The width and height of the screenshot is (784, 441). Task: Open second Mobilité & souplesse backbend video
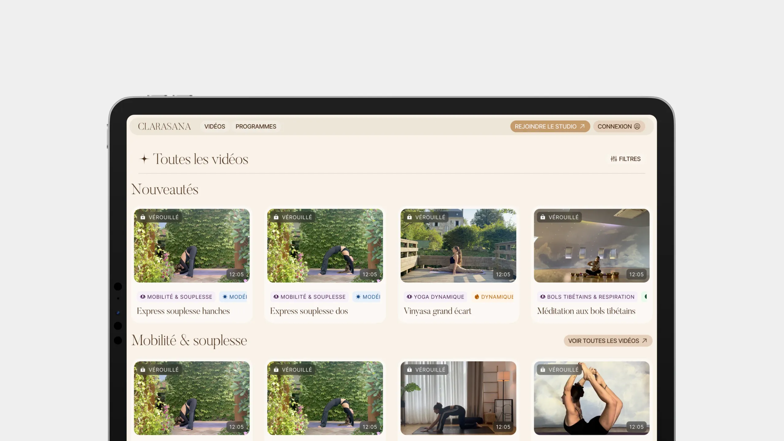coord(325,398)
